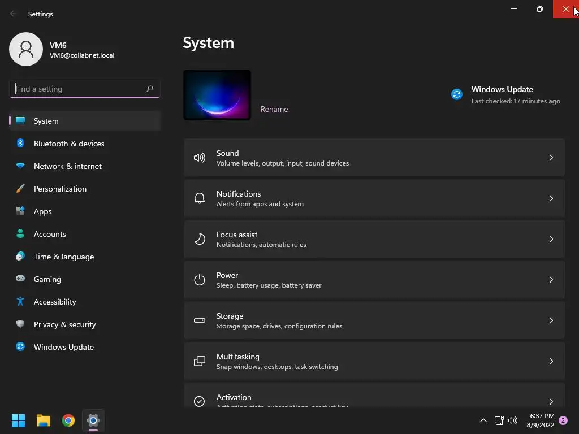Open the notification center badge
579x434 pixels.
point(563,420)
